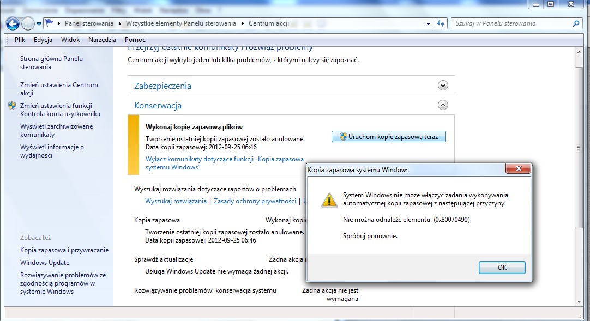Click the 'Spróbuj ponownie.' text in dialog

pyautogui.click(x=370, y=236)
